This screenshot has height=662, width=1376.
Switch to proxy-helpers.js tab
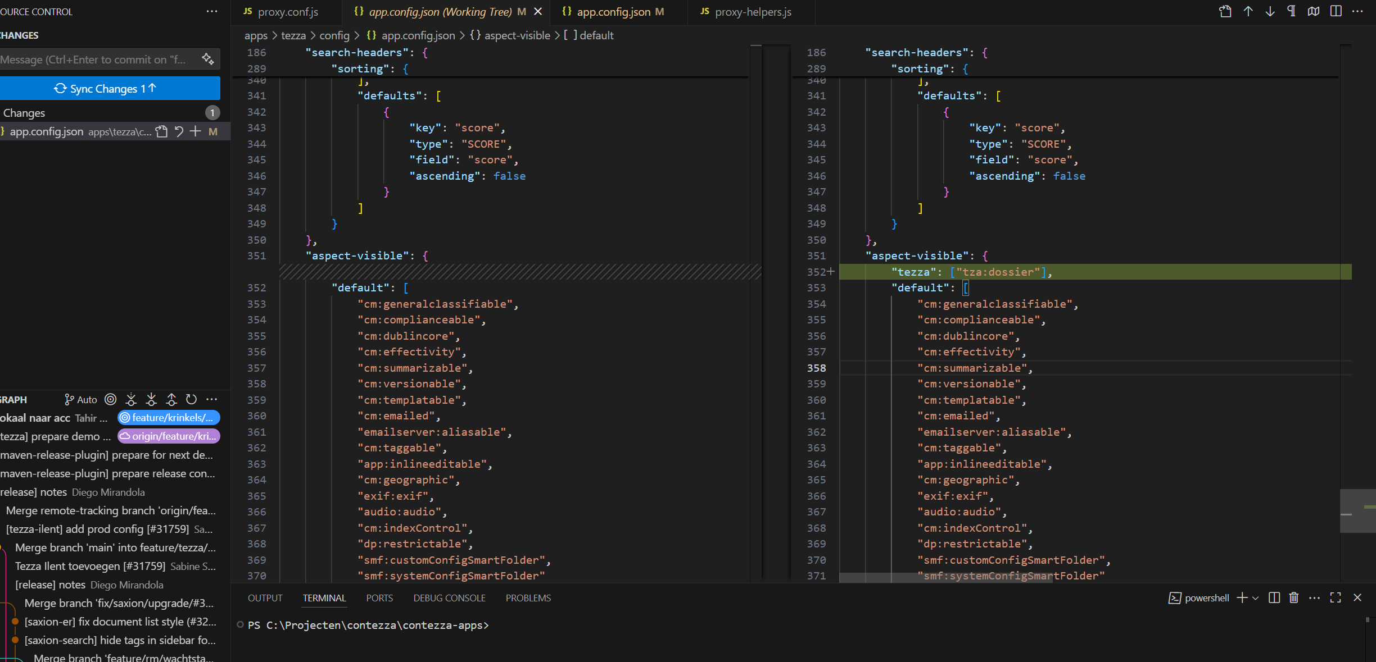click(x=753, y=12)
